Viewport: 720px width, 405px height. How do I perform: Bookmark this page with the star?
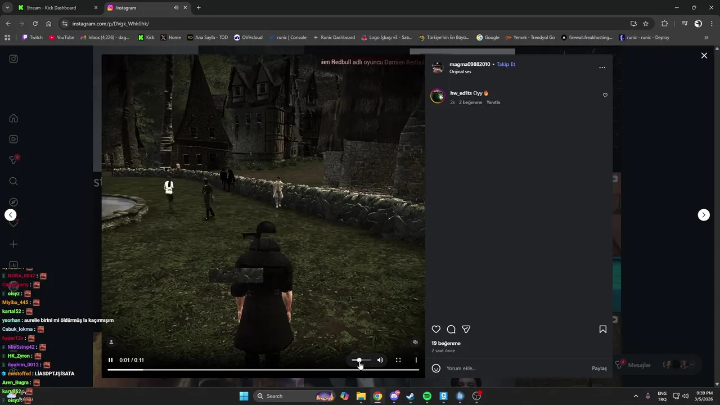tap(646, 24)
